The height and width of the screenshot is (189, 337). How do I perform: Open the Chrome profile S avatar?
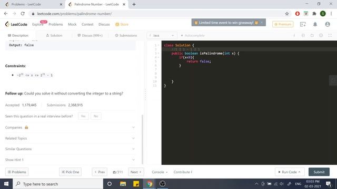coord(323,14)
